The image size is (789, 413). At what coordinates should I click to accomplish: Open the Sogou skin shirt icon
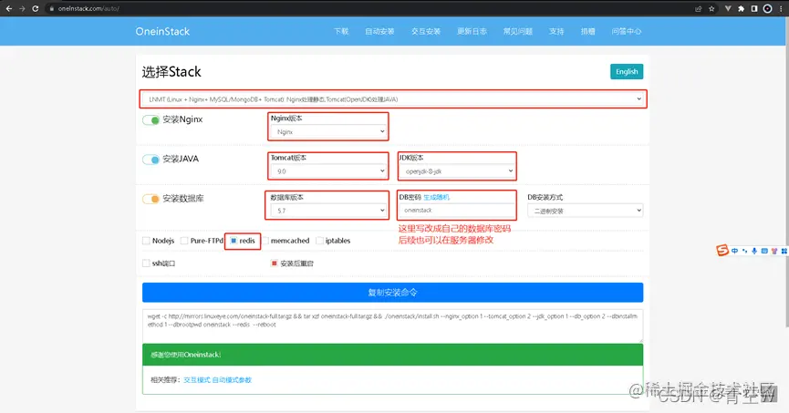pyautogui.click(x=774, y=251)
